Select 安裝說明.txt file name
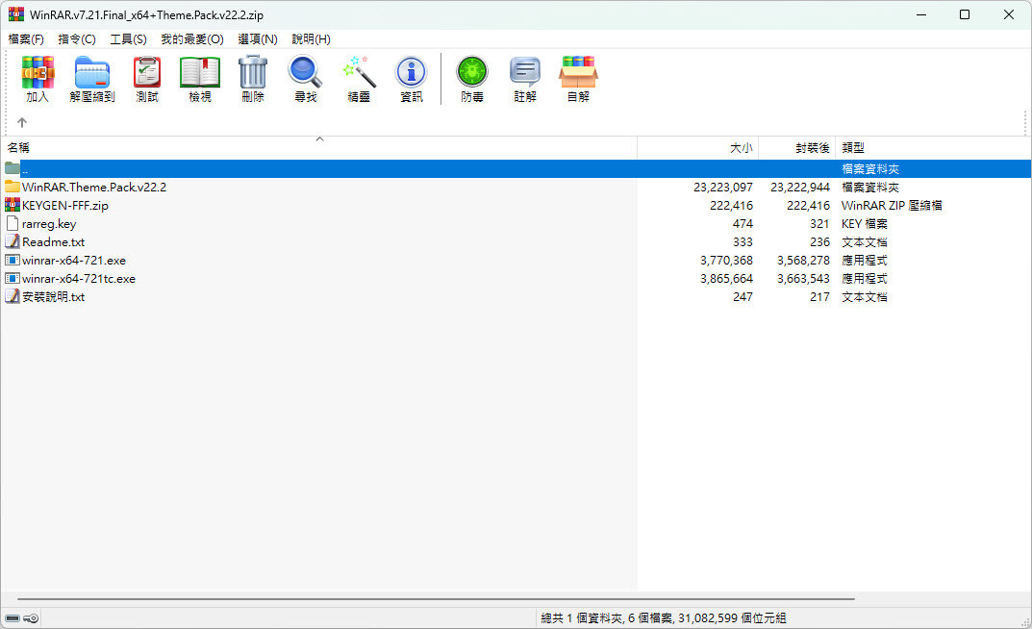Viewport: 1032px width, 629px height. coord(53,297)
